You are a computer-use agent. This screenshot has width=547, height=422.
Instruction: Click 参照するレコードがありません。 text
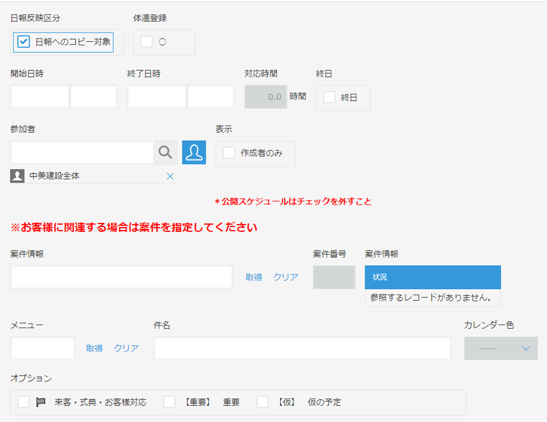point(432,298)
